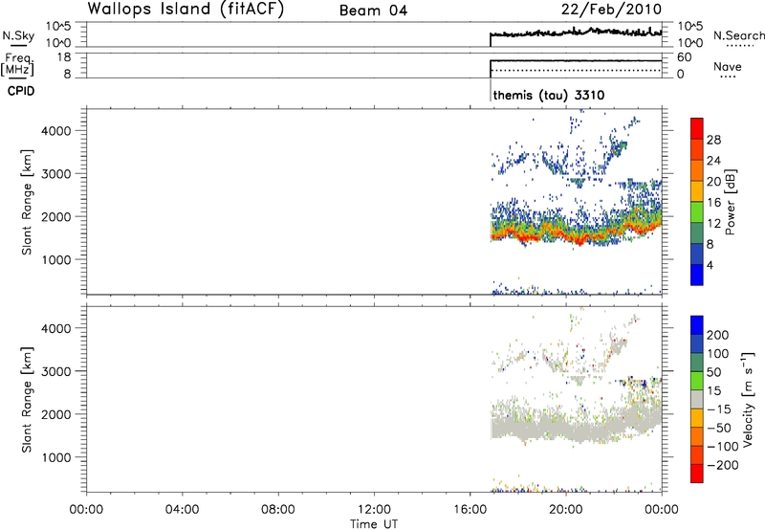This screenshot has width=765, height=530.
Task: Click the 'CPID' label
Action: [x=21, y=91]
